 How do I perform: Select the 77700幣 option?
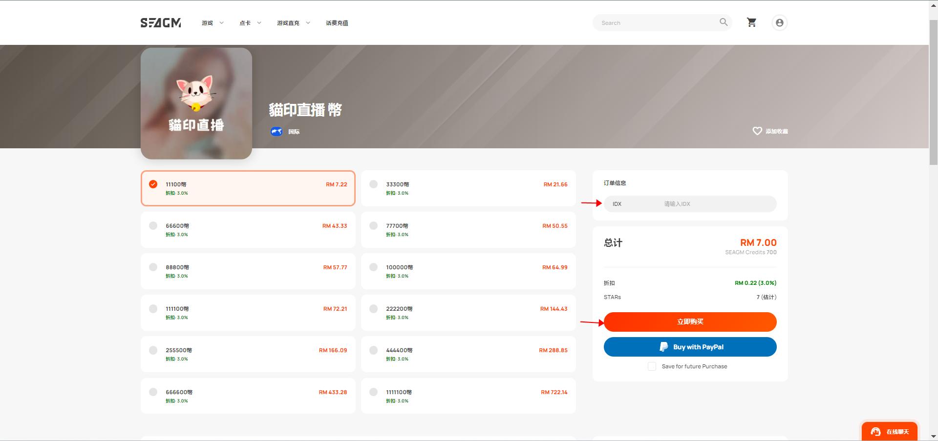(x=469, y=230)
